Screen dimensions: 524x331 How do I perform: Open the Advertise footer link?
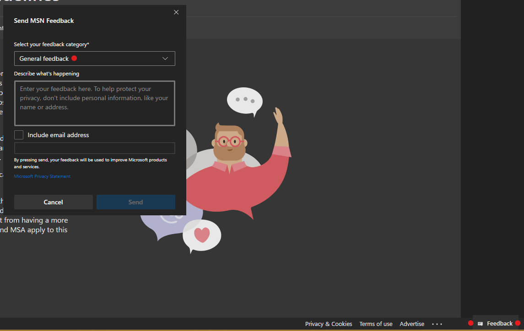pos(412,324)
